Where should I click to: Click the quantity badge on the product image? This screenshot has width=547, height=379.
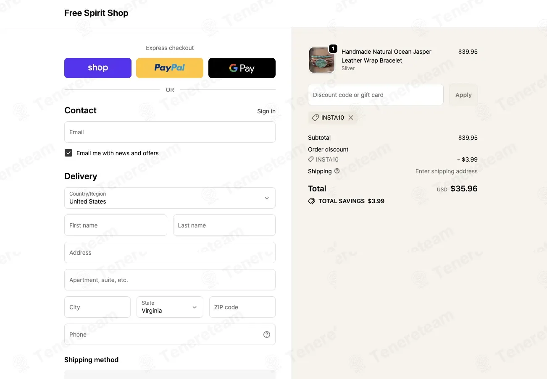(x=333, y=49)
